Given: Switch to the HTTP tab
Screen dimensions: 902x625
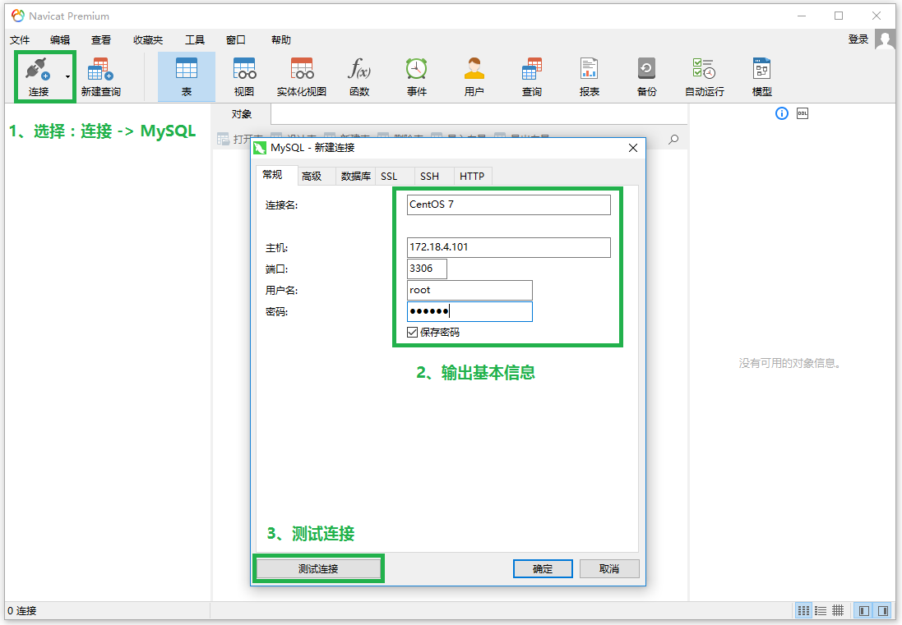Looking at the screenshot, I should point(472,177).
